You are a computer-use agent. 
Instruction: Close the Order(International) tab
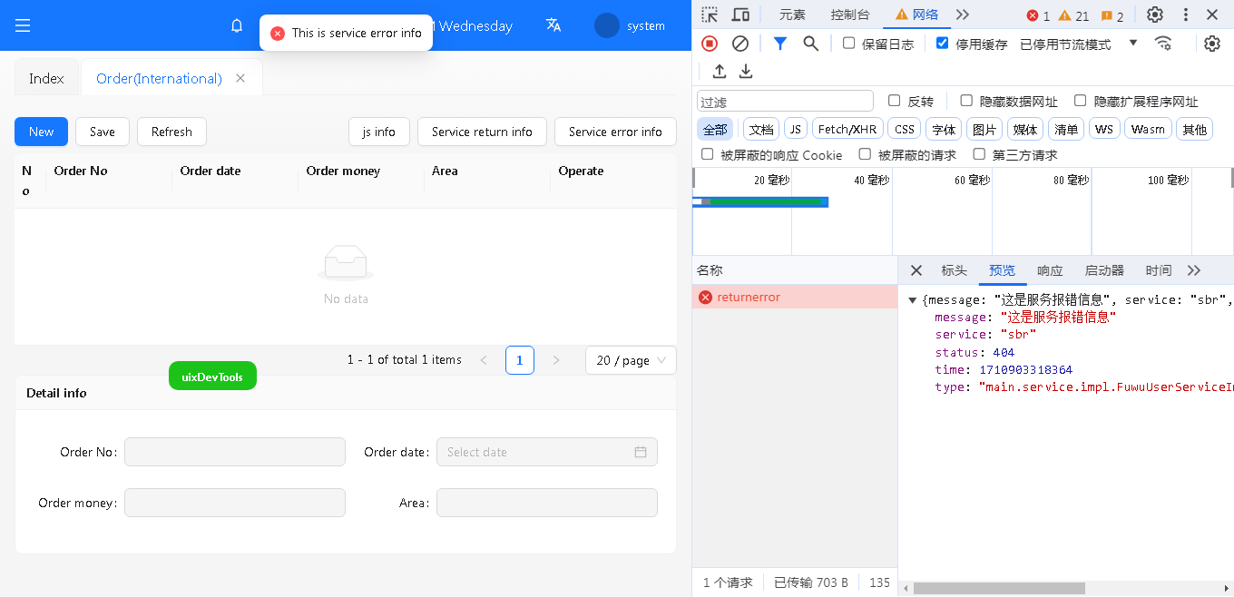[240, 78]
